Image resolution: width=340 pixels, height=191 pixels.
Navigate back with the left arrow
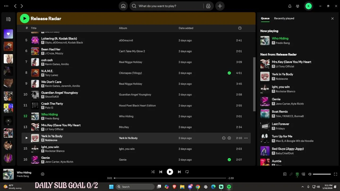coord(15,6)
